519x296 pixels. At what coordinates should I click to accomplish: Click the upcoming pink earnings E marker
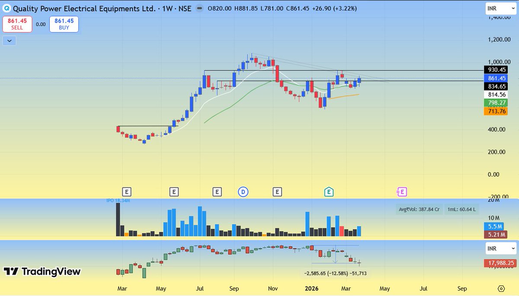click(402, 192)
